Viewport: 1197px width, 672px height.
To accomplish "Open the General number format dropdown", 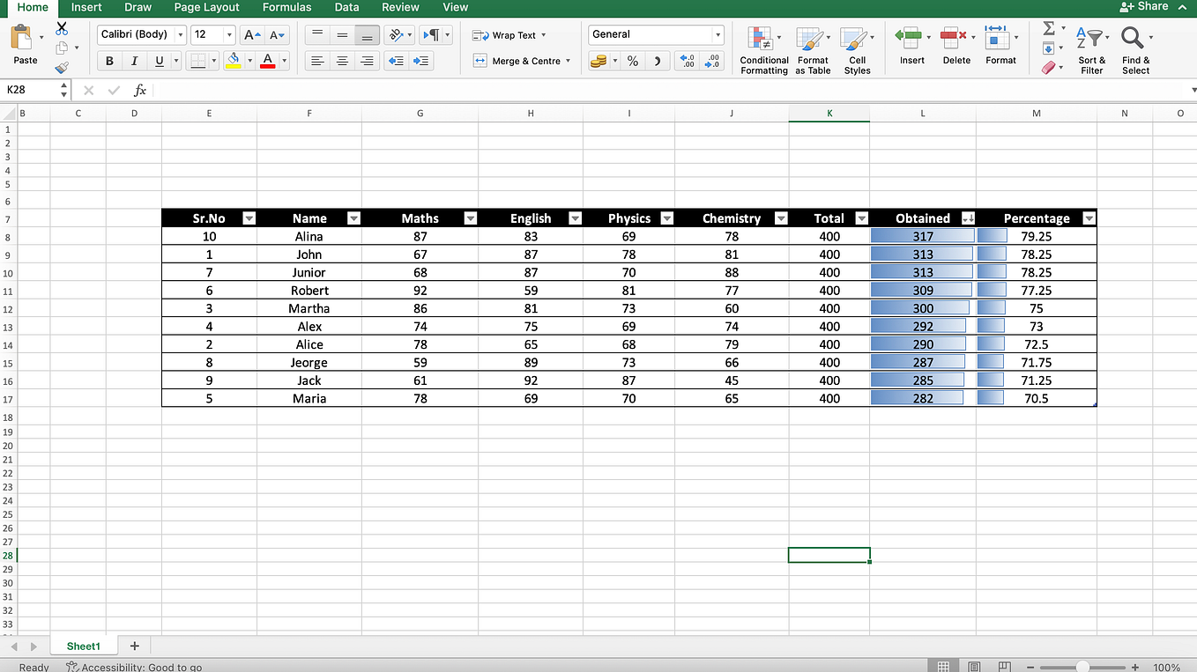I will [x=717, y=33].
